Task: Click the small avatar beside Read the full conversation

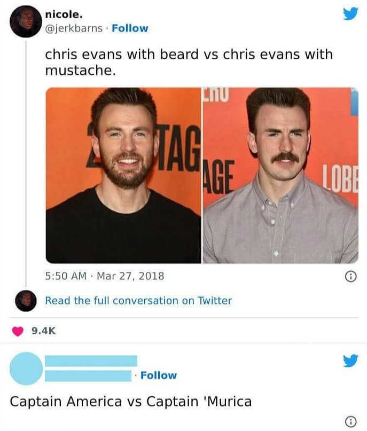Action: pos(25,301)
